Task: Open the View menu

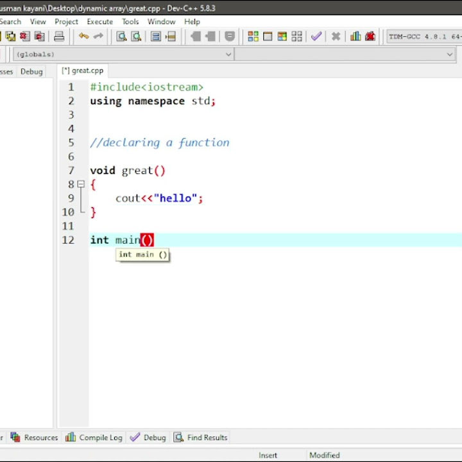Action: point(38,22)
